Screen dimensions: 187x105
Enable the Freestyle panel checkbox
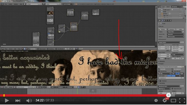tap(160, 81)
